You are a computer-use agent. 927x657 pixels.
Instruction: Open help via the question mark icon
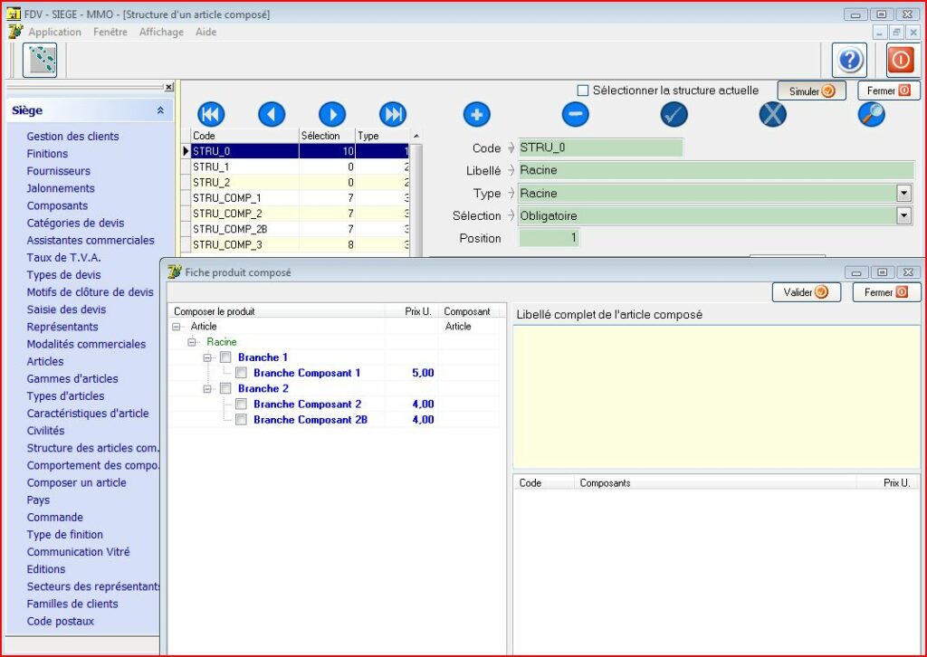tap(849, 60)
